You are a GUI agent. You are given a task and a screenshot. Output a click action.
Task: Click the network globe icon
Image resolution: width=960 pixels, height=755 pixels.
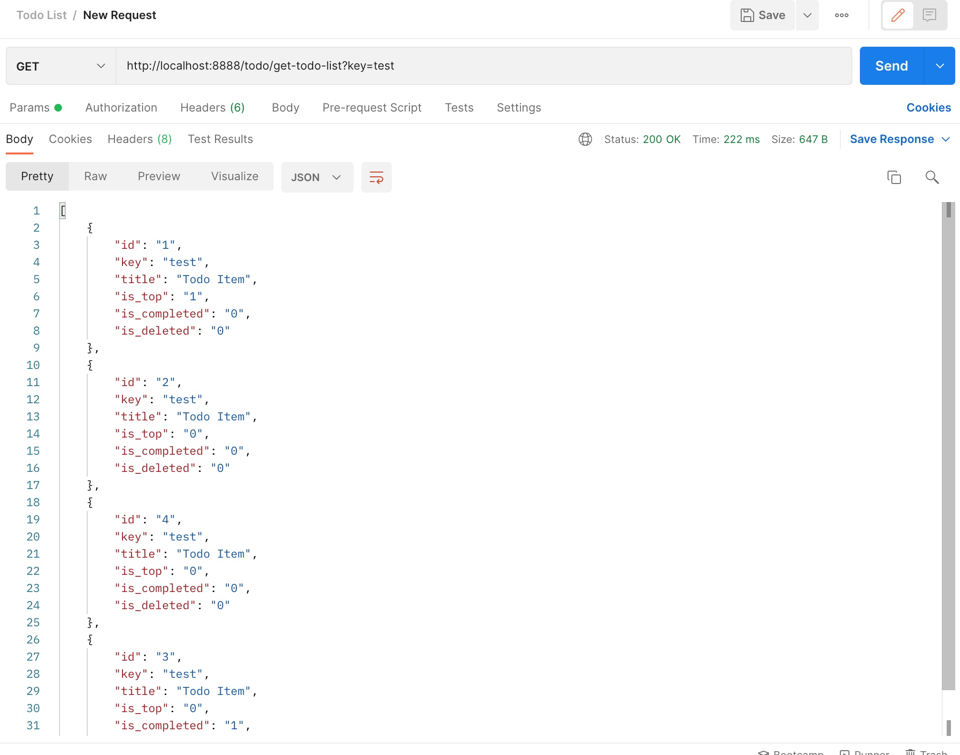(585, 139)
